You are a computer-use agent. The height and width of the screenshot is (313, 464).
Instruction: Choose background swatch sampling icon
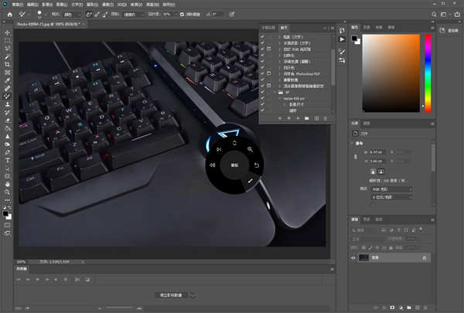coord(104,14)
